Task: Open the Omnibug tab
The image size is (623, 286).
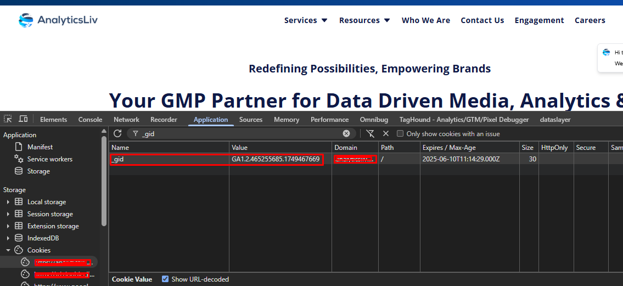Action: coord(374,120)
